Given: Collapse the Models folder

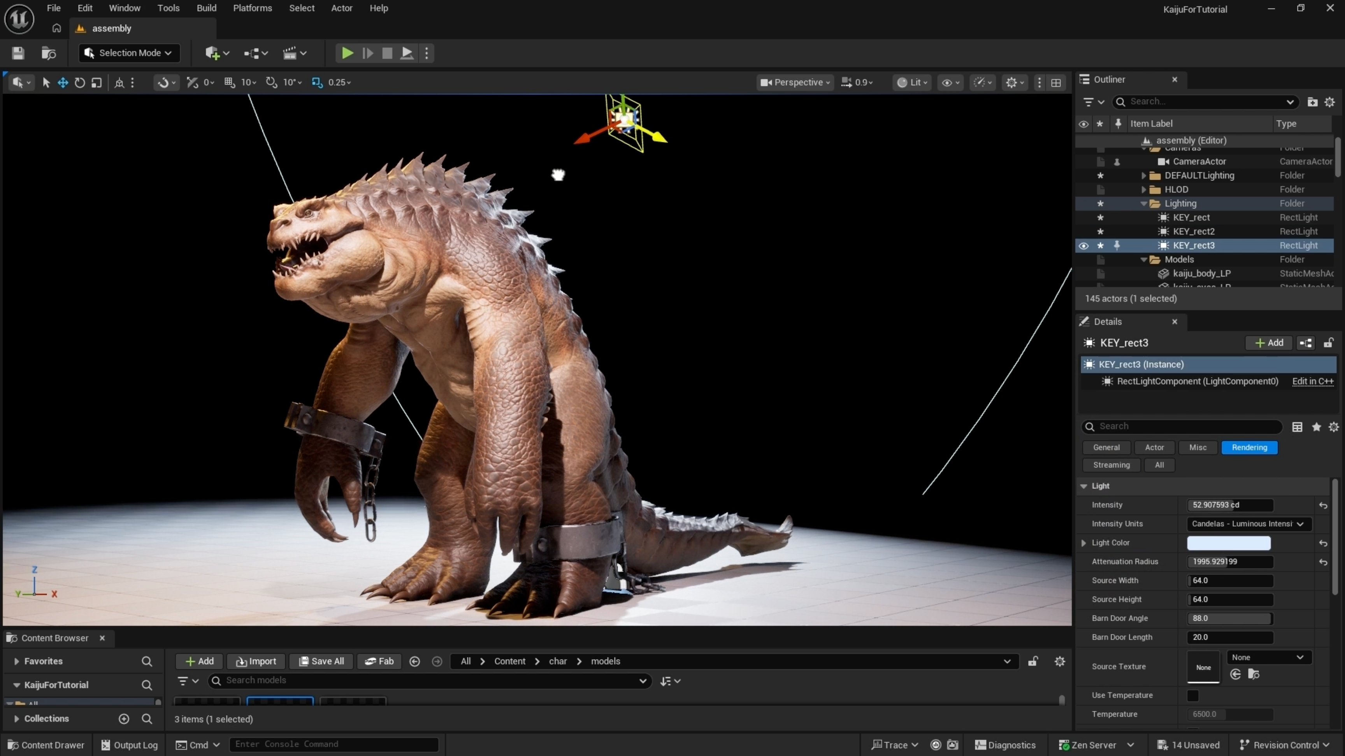Looking at the screenshot, I should click(1144, 260).
